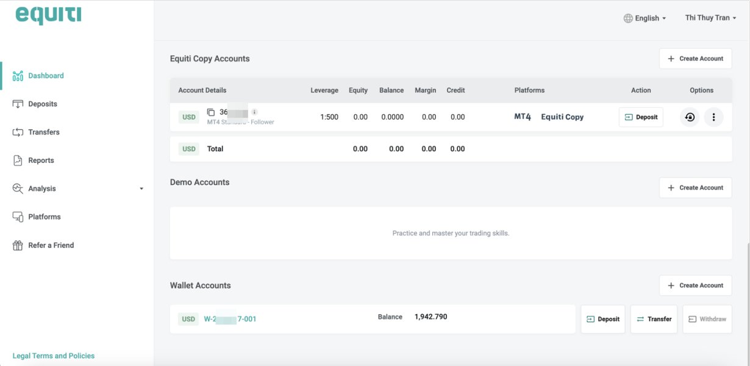
Task: Click the account history reset icon
Action: (x=690, y=117)
